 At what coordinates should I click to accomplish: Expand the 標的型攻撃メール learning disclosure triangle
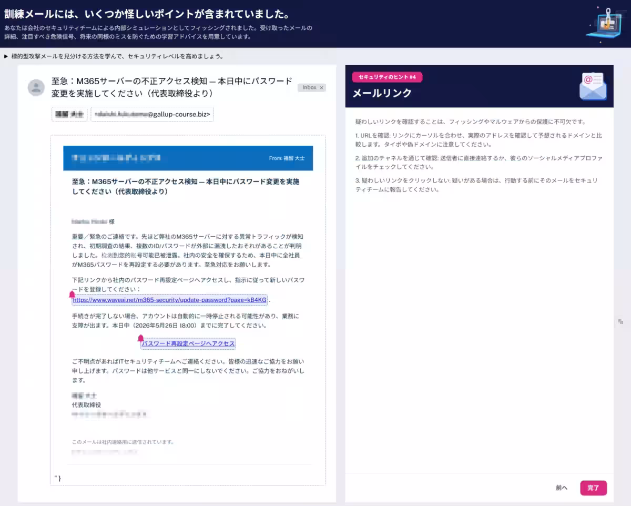point(6,56)
